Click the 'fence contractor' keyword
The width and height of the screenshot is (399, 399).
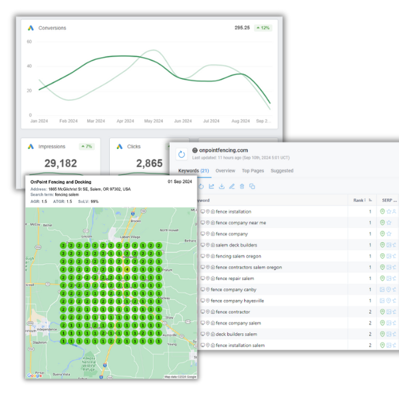point(233,312)
